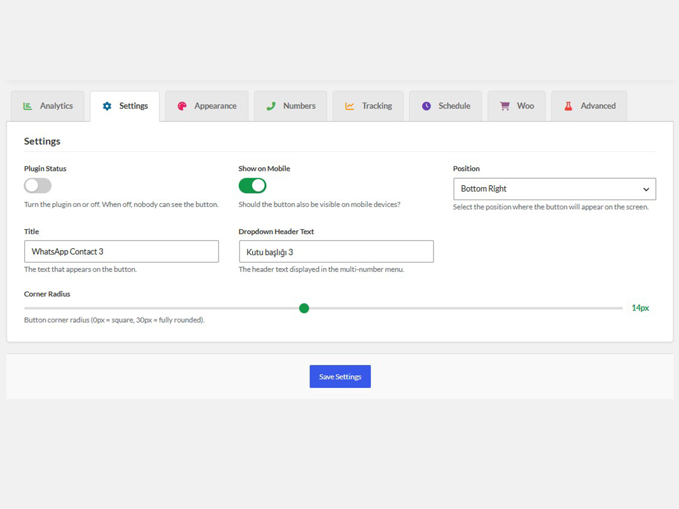Click the Plugin Status label

45,169
